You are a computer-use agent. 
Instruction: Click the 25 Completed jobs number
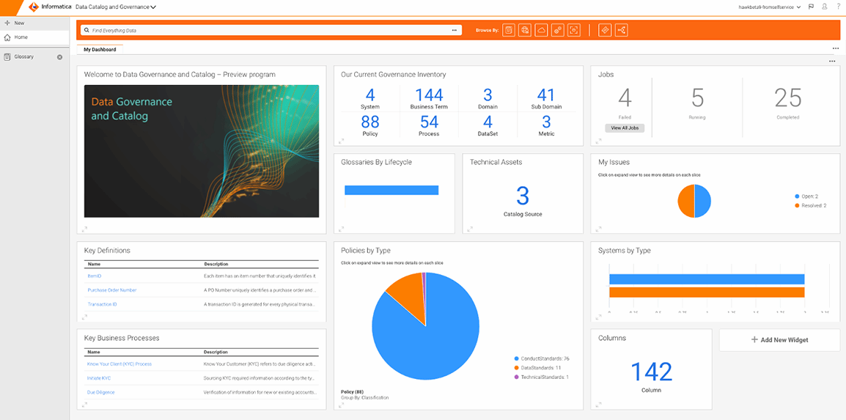tap(788, 98)
